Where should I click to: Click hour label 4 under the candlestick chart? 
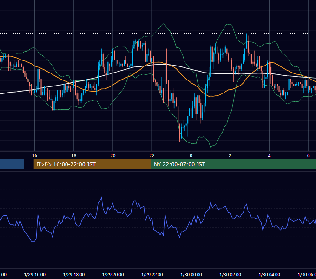click(x=269, y=156)
